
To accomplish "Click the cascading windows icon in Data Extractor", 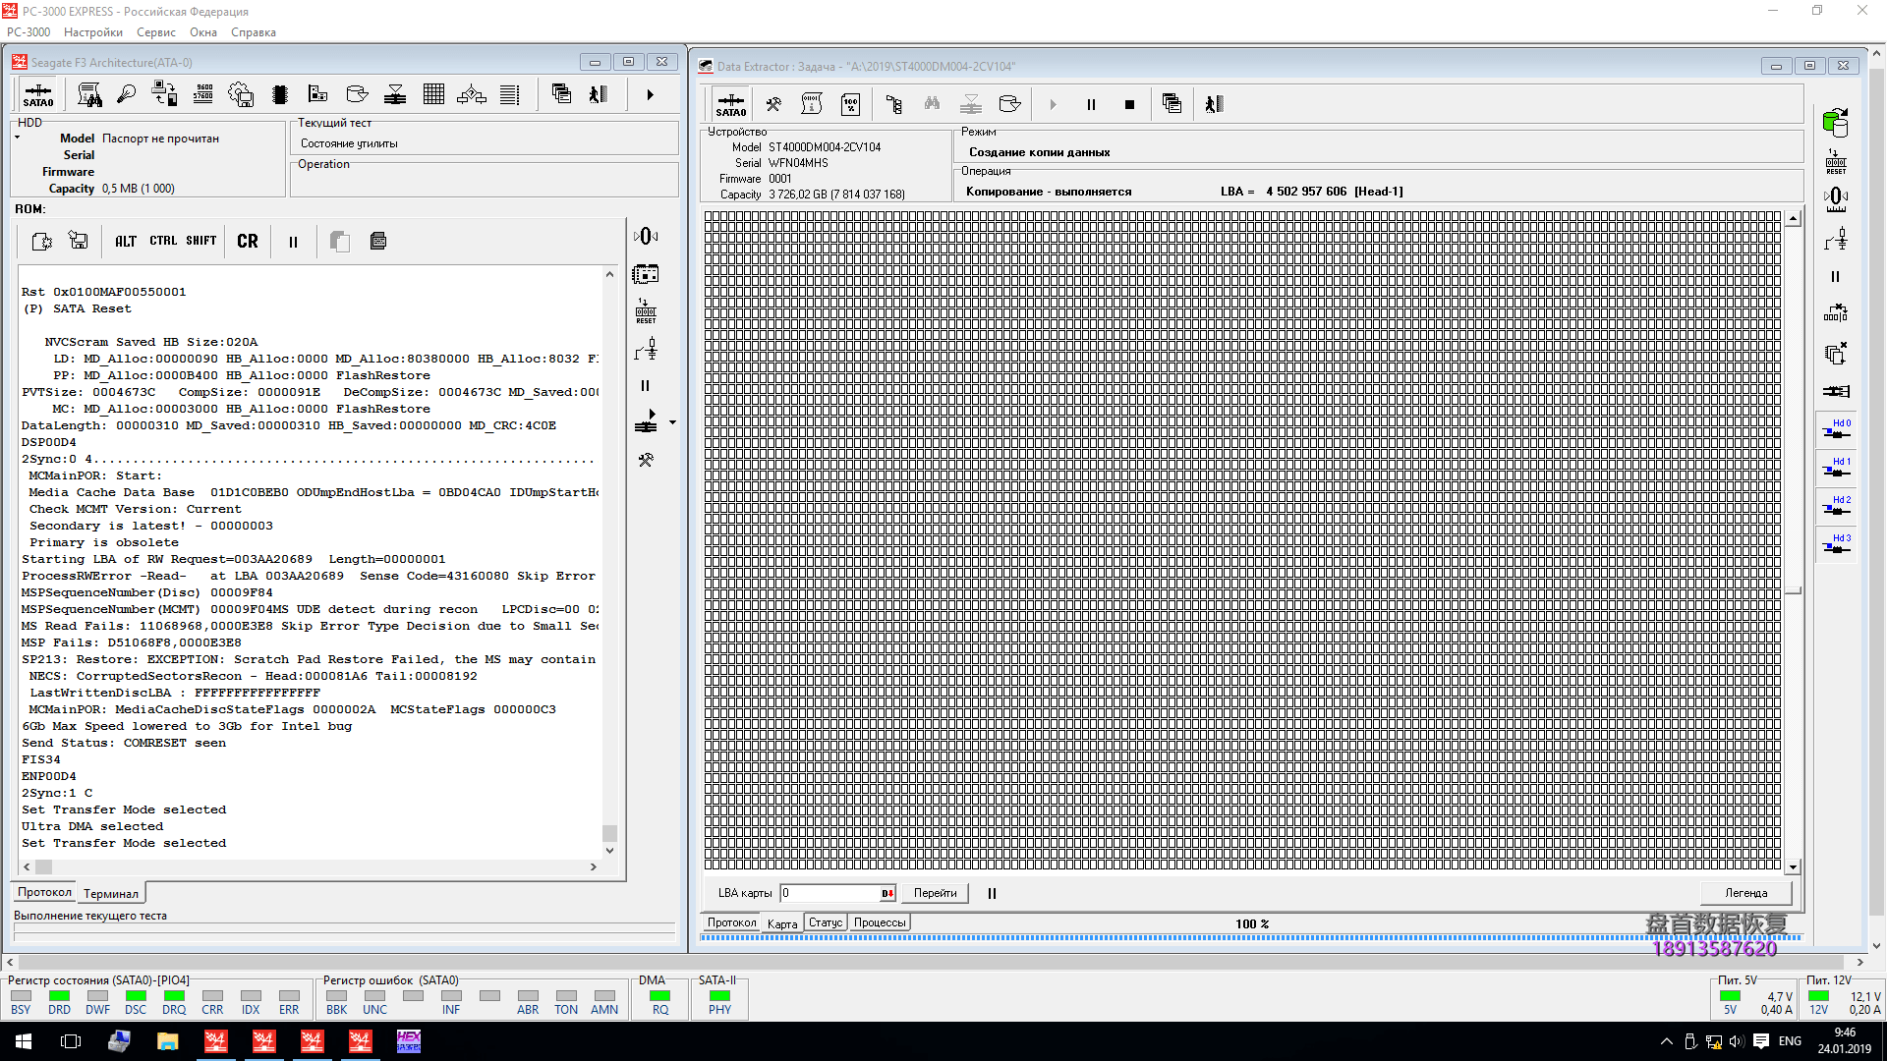I will tap(1172, 104).
